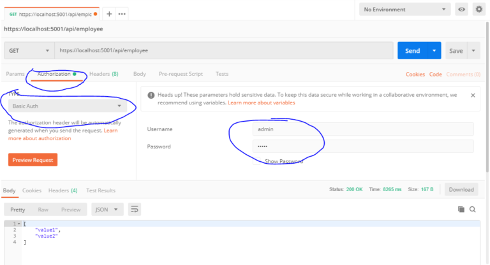Open the manage environments gear icon
The width and height of the screenshot is (490, 265).
pyautogui.click(x=479, y=10)
